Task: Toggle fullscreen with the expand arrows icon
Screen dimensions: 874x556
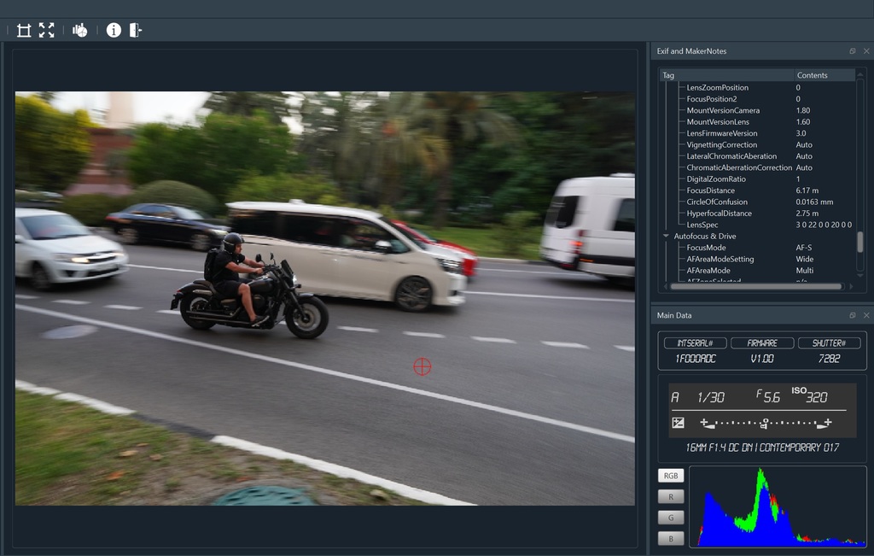Action: click(x=46, y=31)
